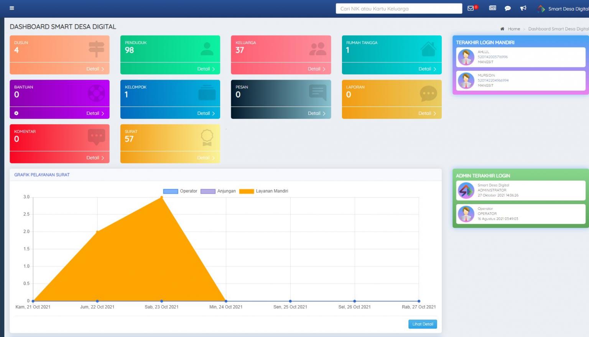The width and height of the screenshot is (589, 337).
Task: Click the ID card icon in header
Action: [x=493, y=8]
